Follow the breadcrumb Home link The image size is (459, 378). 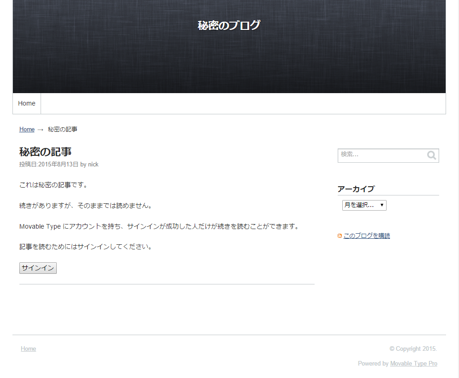(27, 130)
